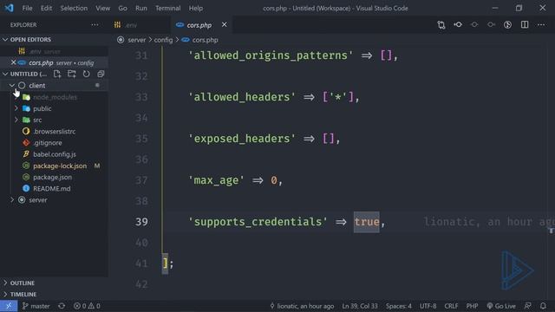Click line number 39 in gutter
The image size is (555, 312).
pos(141,222)
